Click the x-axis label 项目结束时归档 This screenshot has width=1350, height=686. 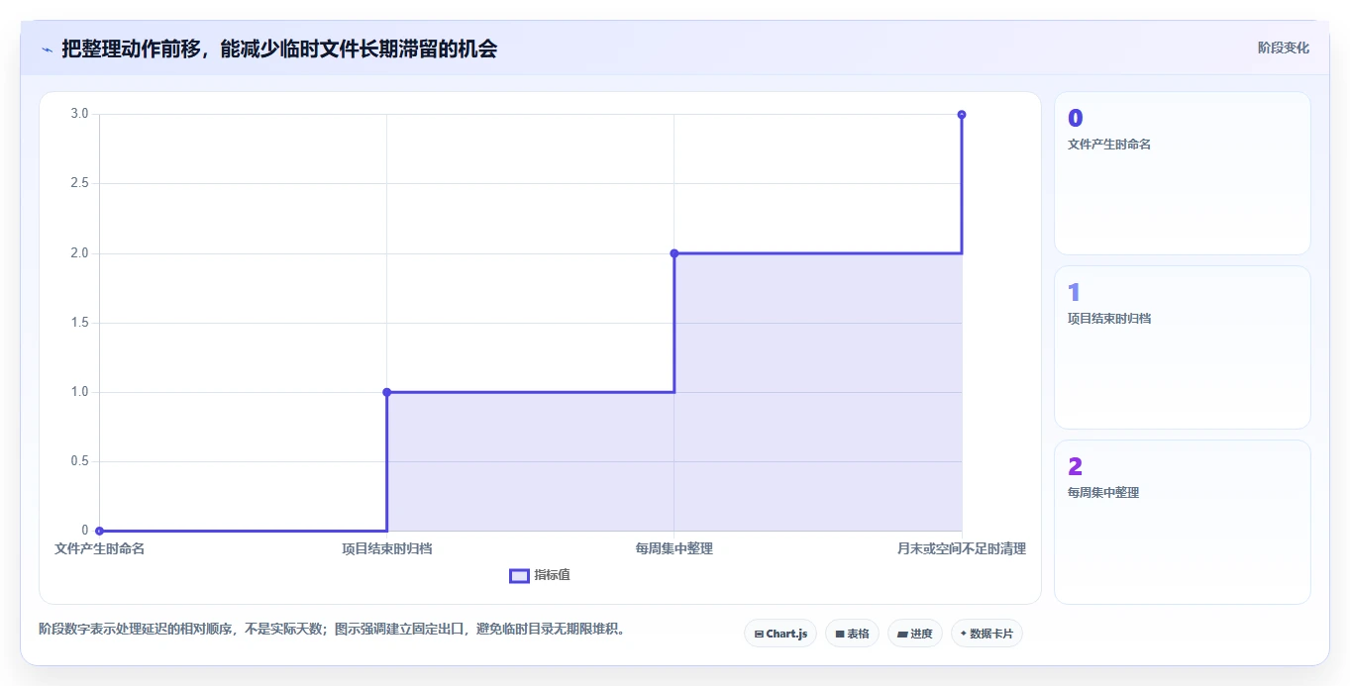[x=386, y=548]
